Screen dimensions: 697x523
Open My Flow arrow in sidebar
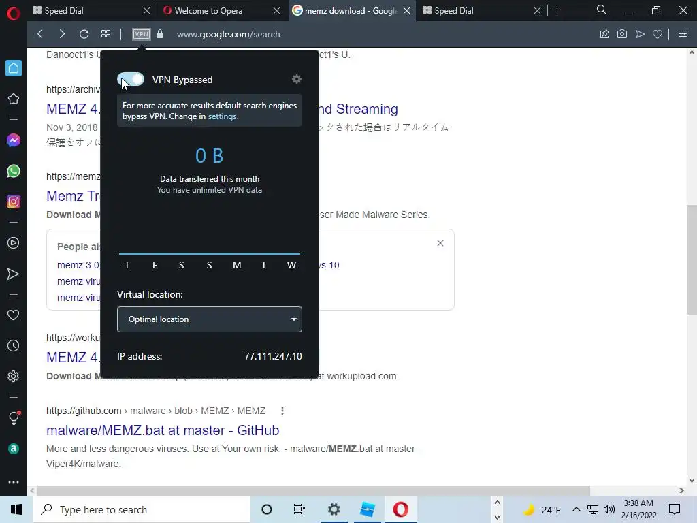(14, 274)
